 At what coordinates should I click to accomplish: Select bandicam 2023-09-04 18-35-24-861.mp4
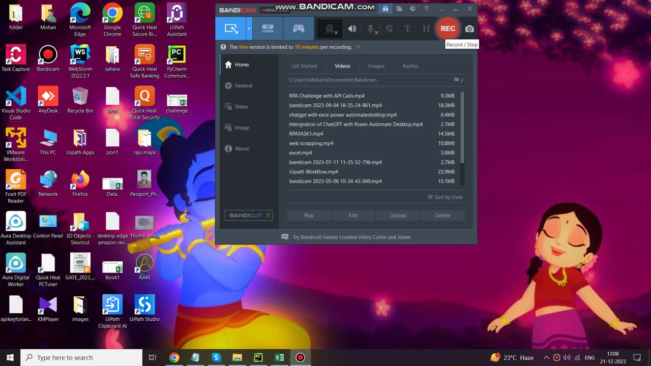[372, 105]
